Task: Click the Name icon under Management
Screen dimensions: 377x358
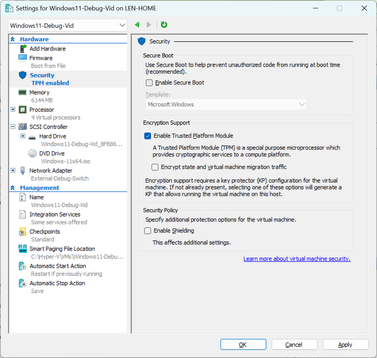Action: (x=23, y=197)
